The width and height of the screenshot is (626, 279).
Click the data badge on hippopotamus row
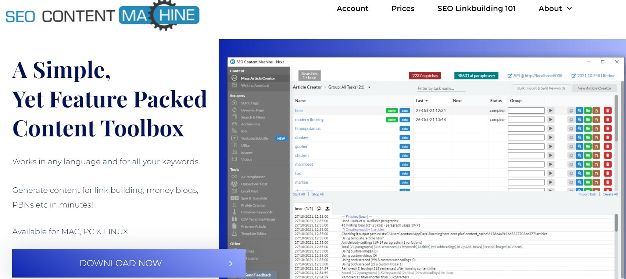pos(405,129)
